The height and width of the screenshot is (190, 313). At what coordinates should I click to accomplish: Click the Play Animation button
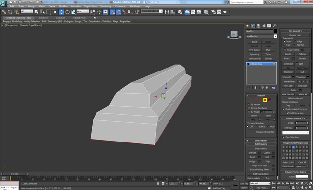coord(283,183)
